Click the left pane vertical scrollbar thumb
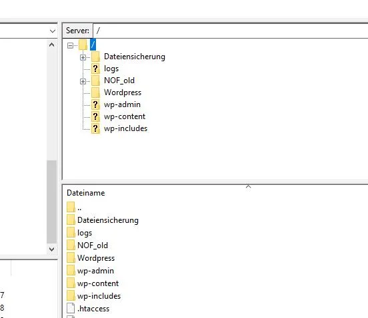The width and height of the screenshot is (368, 318). click(52, 202)
